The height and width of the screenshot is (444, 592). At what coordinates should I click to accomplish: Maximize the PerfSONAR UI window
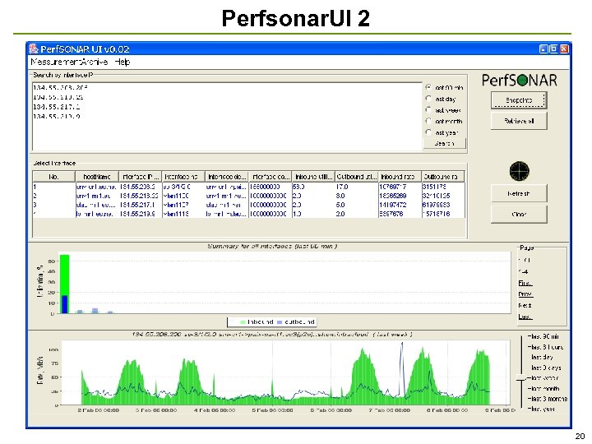(553, 49)
